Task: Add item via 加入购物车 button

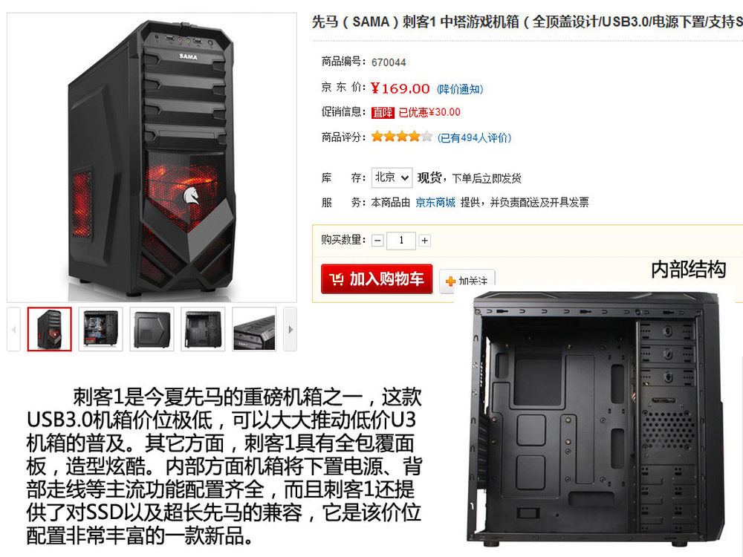Action: [377, 279]
